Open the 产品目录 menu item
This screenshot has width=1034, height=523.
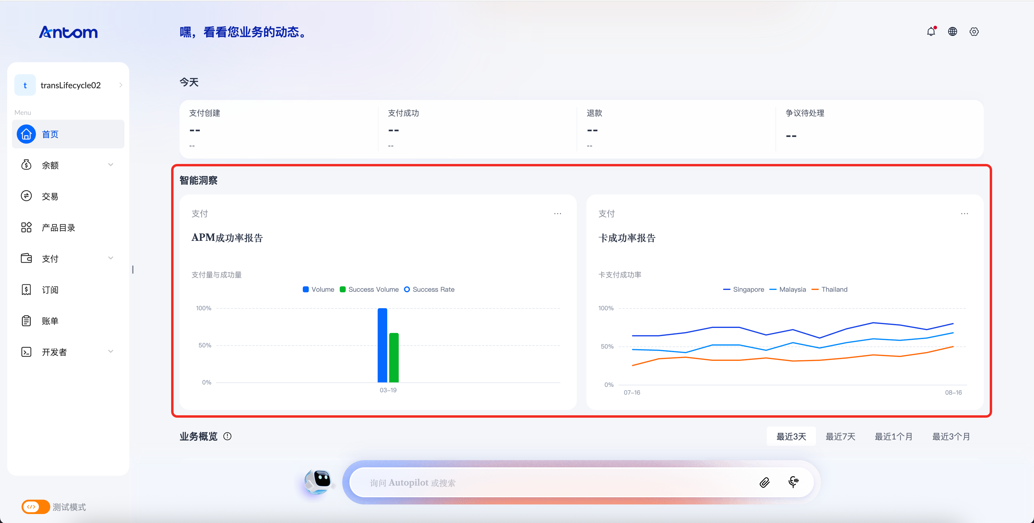(x=68, y=227)
